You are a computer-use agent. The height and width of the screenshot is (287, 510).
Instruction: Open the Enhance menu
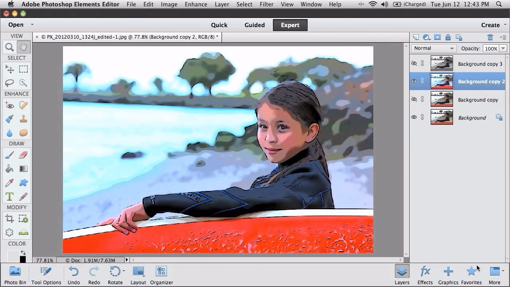tap(196, 4)
